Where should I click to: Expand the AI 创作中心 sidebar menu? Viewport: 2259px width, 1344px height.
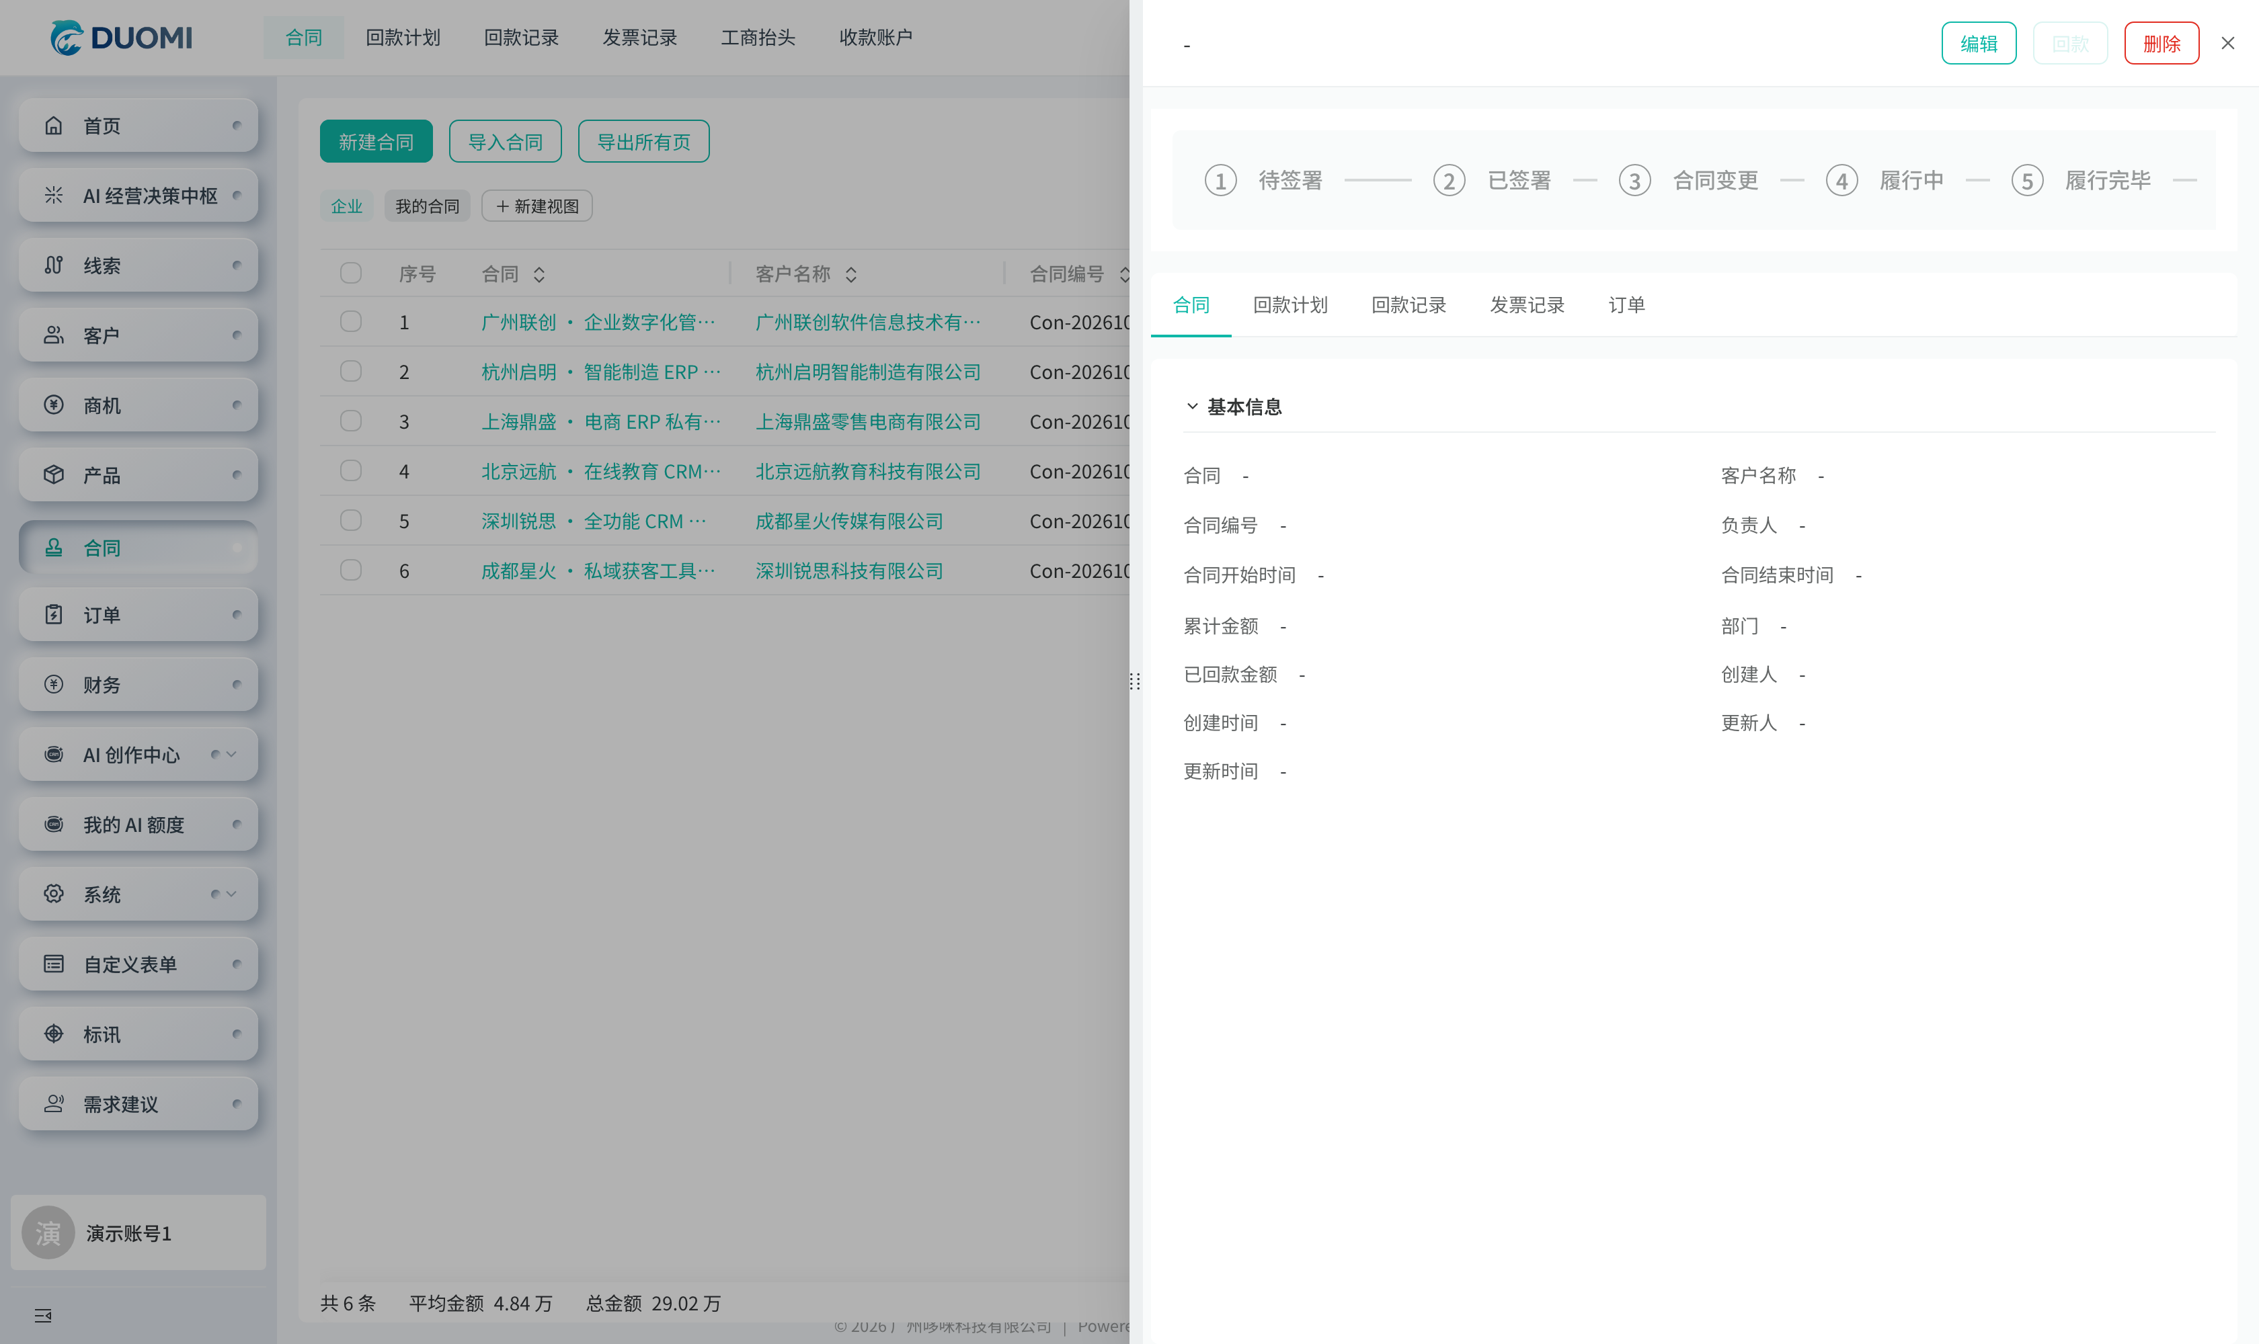click(231, 755)
